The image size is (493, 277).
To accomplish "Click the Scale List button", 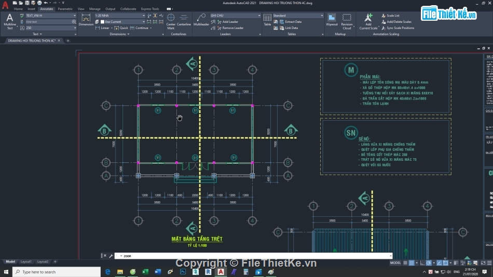I will (390, 16).
